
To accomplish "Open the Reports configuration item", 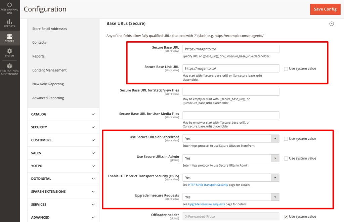I will pyautogui.click(x=38, y=56).
